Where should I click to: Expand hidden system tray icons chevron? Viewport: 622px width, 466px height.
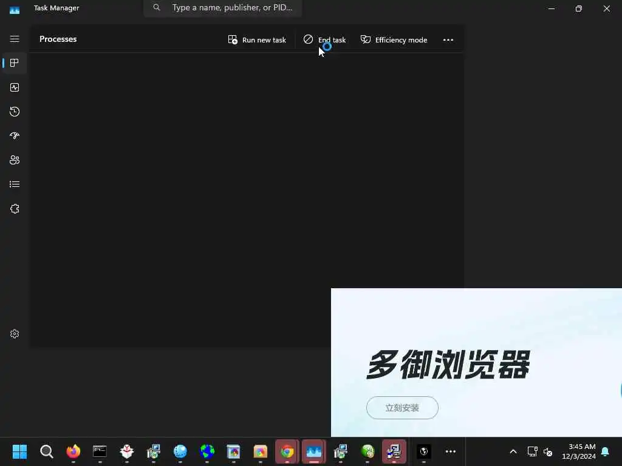(x=513, y=451)
